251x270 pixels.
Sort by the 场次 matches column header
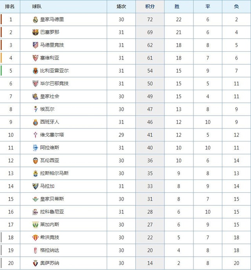pyautogui.click(x=121, y=7)
